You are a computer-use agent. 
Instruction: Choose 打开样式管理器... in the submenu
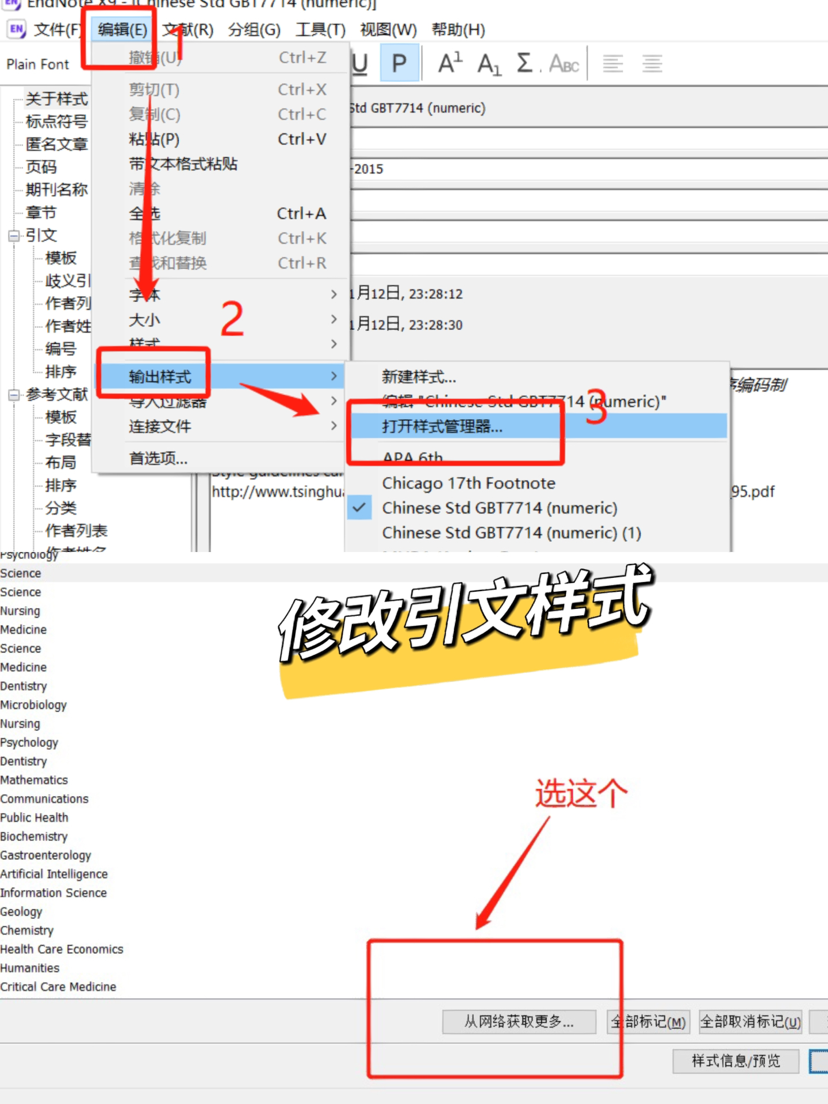pos(538,427)
